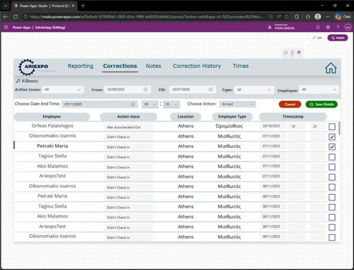
Task: Click Was Autochecked-Out action cell
Action: (x=128, y=127)
